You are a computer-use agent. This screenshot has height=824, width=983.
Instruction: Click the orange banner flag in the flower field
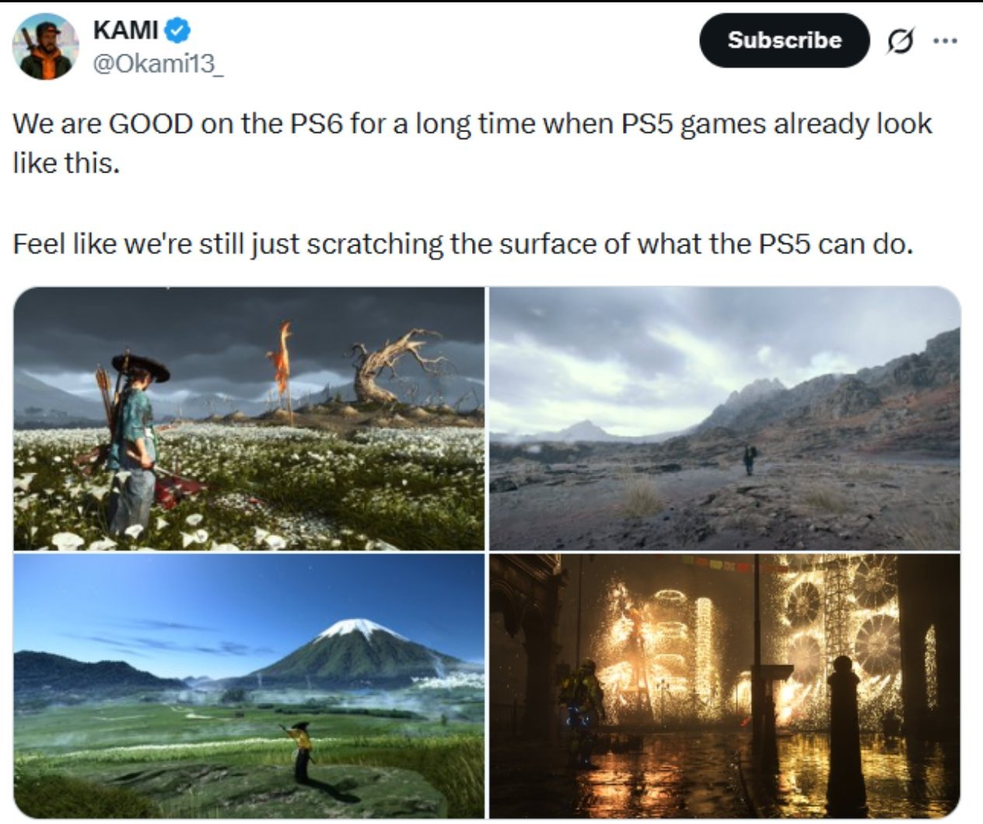pos(282,360)
